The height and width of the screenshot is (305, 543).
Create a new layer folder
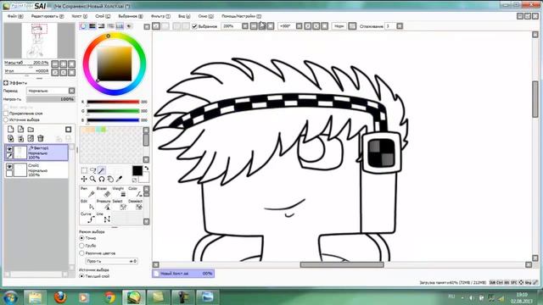coord(31,130)
